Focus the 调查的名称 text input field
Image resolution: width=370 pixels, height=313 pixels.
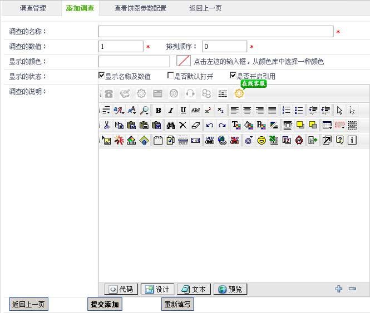click(216, 32)
